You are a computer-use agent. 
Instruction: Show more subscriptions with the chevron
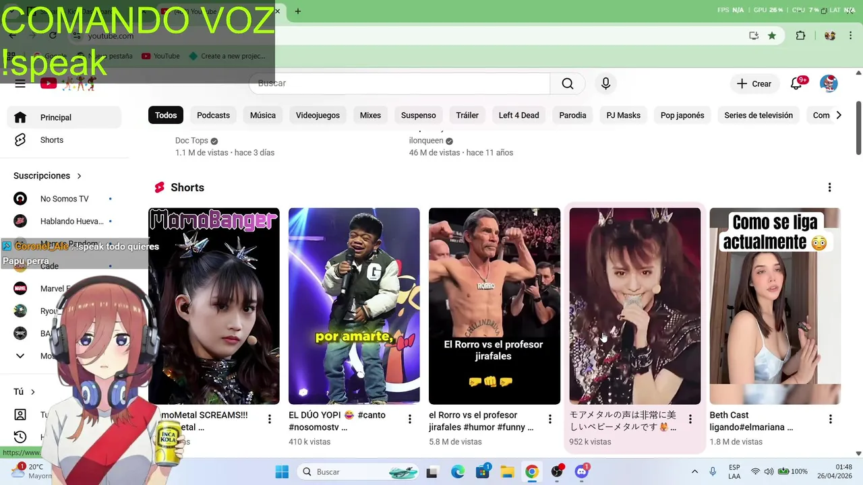tap(20, 356)
